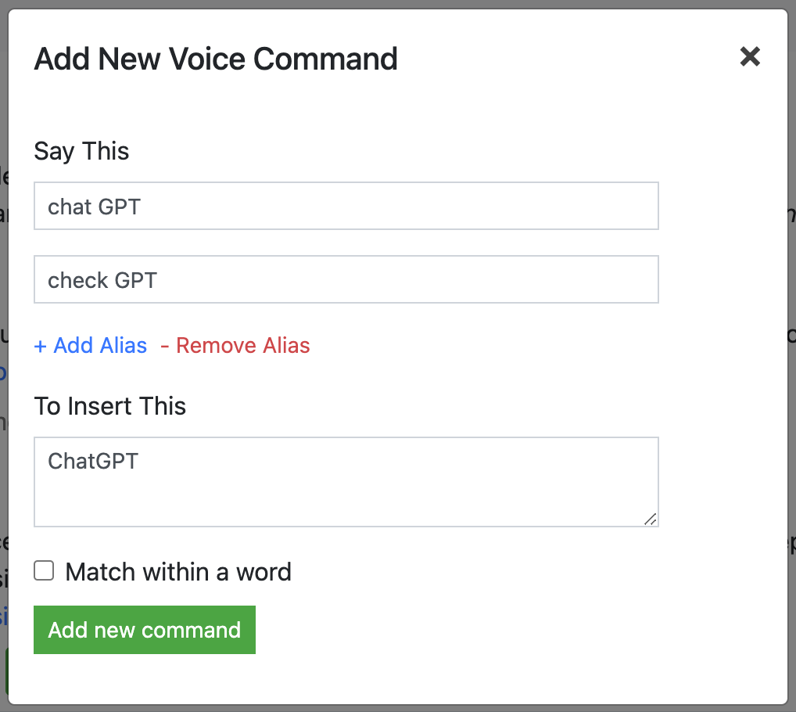The image size is (796, 712).
Task: Click the plus sign of Add Alias
Action: pyautogui.click(x=41, y=346)
